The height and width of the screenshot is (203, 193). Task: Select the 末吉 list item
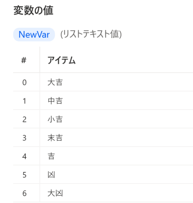click(x=55, y=138)
